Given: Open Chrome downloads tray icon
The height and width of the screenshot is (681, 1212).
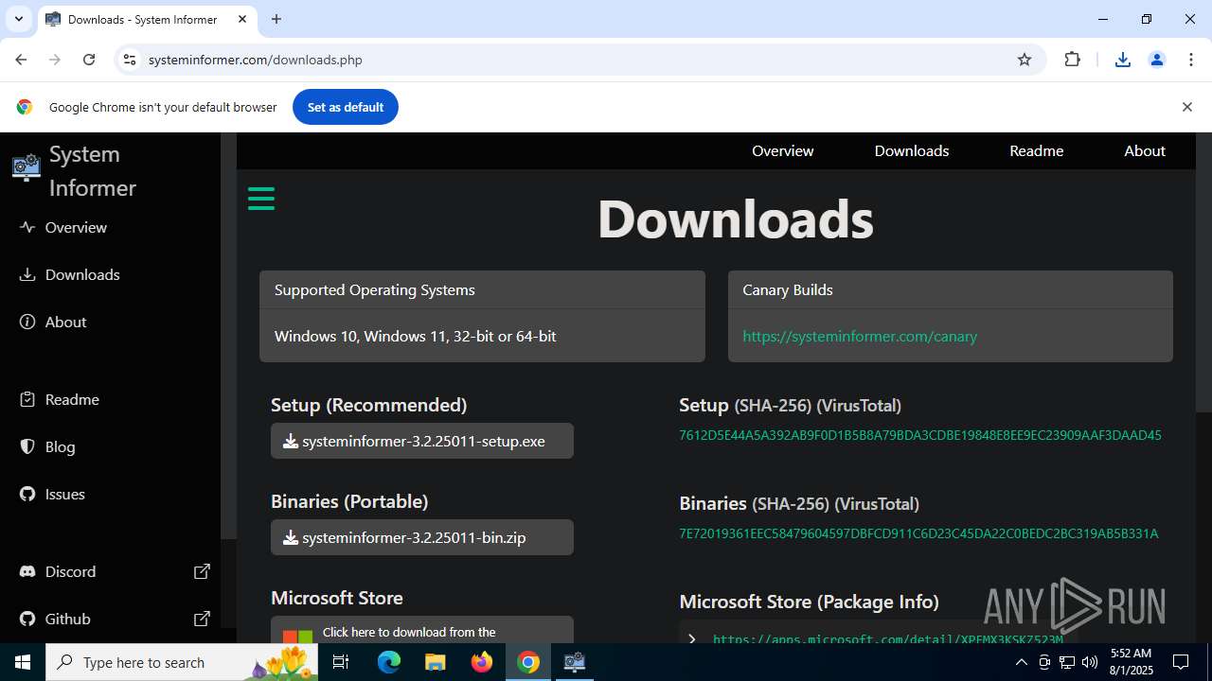Looking at the screenshot, I should 1123,60.
